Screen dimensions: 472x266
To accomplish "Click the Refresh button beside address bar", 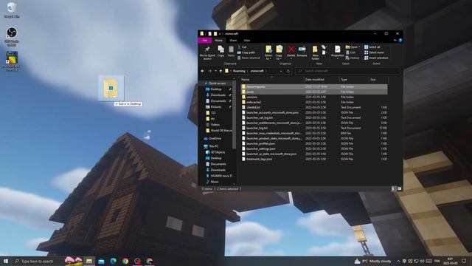I will 288,71.
